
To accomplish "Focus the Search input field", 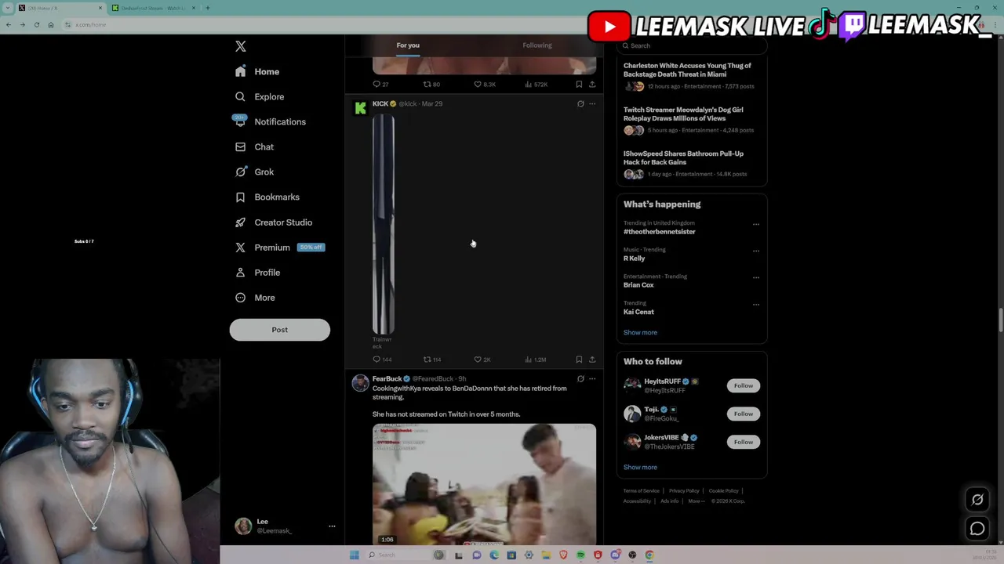I will click(692, 45).
